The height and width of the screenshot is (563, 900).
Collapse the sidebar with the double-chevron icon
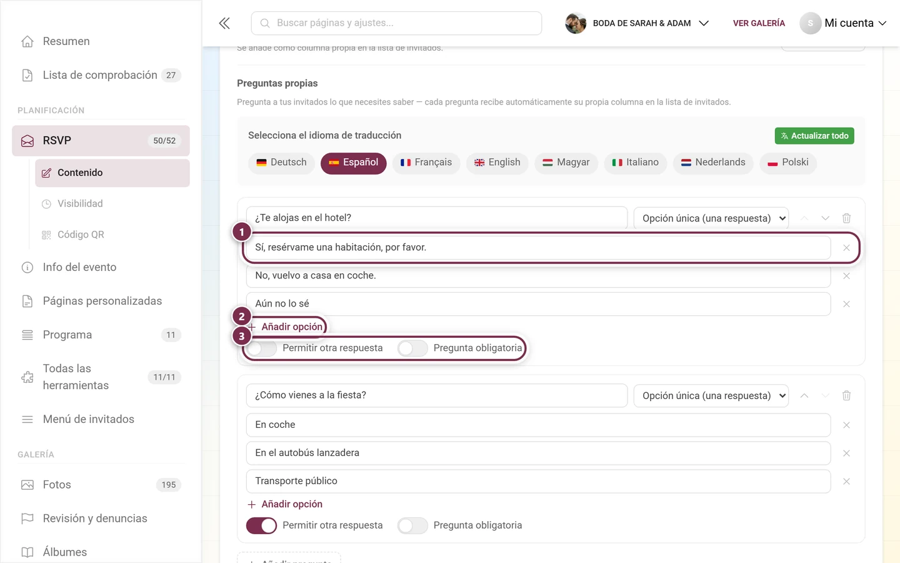224,23
